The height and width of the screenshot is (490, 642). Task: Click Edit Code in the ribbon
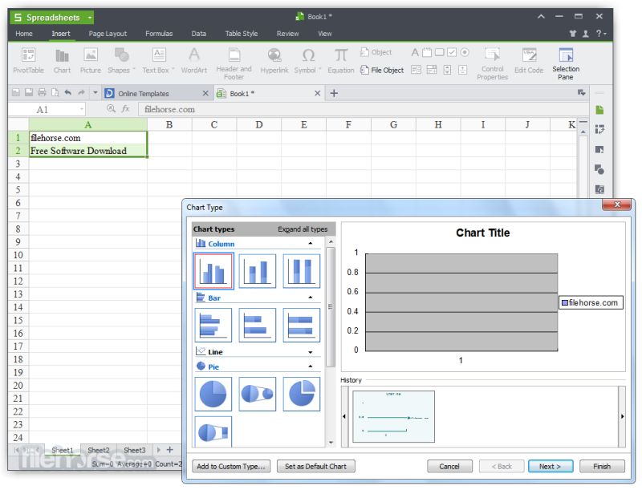tap(529, 60)
